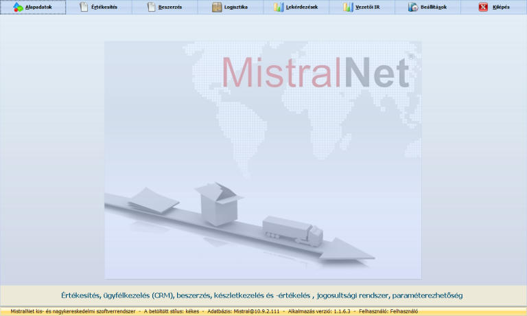Click the Alapadatok colored shapes icon

pyautogui.click(x=18, y=7)
